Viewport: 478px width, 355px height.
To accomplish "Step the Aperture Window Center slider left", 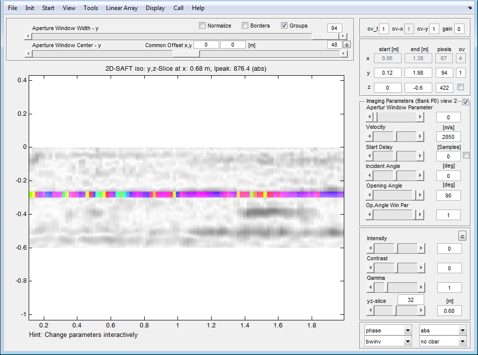I will pos(28,54).
